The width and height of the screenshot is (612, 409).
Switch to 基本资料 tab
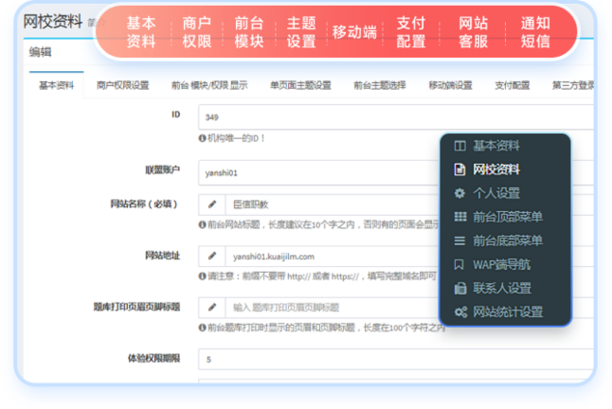click(x=57, y=85)
